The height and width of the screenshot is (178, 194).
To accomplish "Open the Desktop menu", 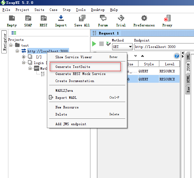I will pos(98,10).
